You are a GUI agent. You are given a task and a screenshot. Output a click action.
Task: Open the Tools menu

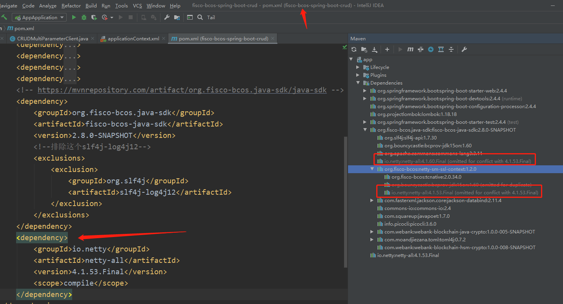tap(122, 5)
